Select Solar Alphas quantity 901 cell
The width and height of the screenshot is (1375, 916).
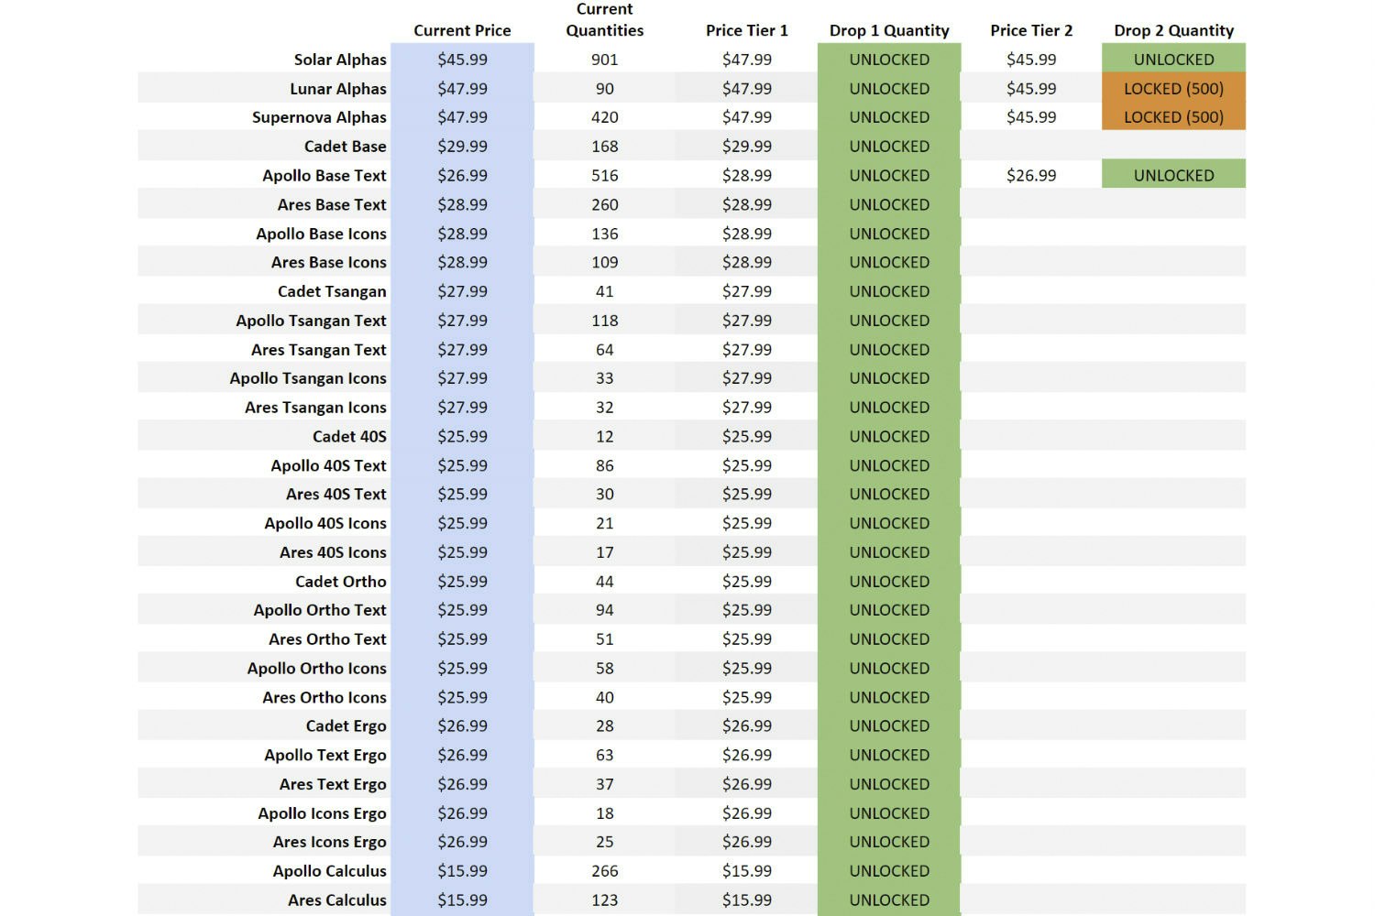point(605,60)
